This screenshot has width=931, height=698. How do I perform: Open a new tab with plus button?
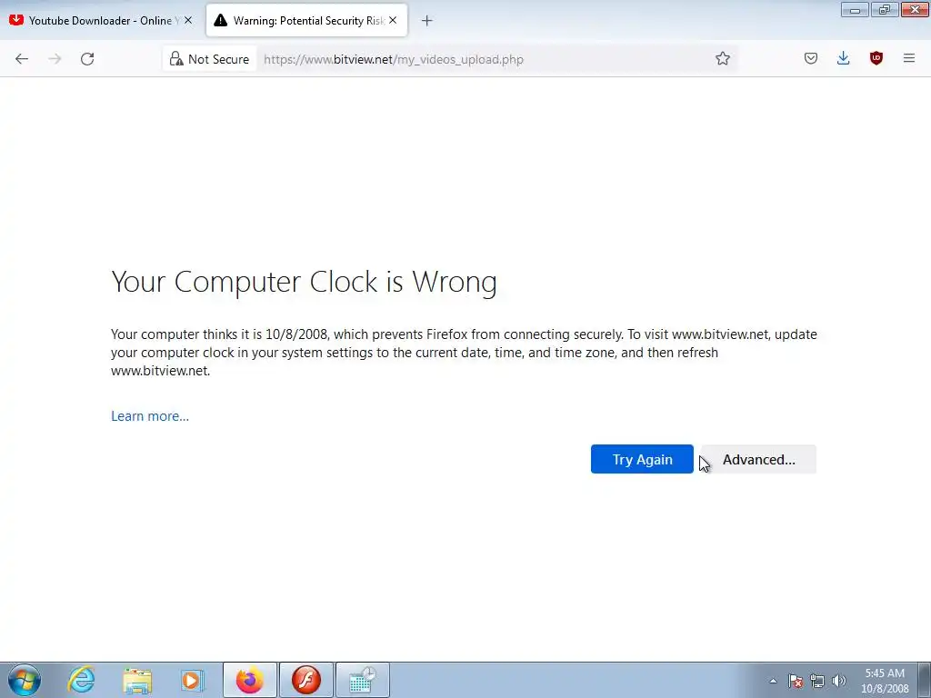(x=427, y=21)
